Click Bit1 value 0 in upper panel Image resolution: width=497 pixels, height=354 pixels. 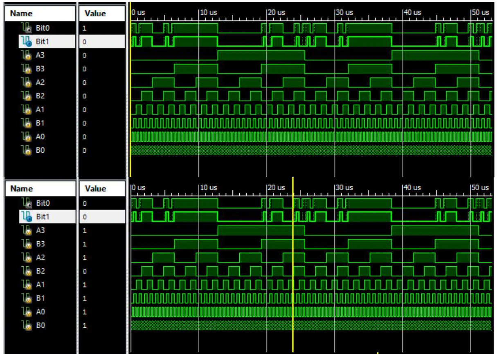coord(85,42)
